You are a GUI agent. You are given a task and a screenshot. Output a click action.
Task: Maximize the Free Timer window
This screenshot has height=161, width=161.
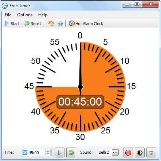pyautogui.click(x=137, y=4)
